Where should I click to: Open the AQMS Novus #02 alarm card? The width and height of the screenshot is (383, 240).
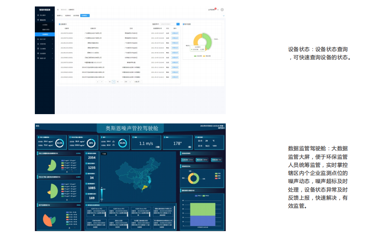pos(96,212)
